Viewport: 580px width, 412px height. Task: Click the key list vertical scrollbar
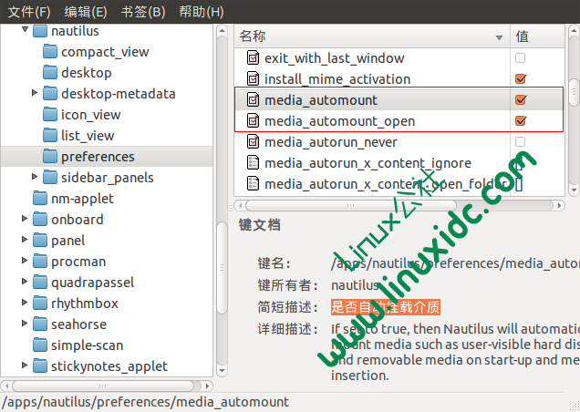pos(574,91)
